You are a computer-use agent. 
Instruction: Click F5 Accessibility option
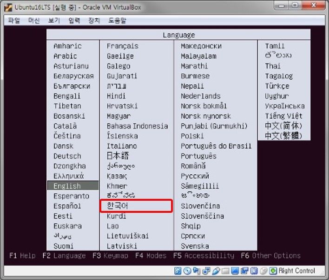point(204,256)
